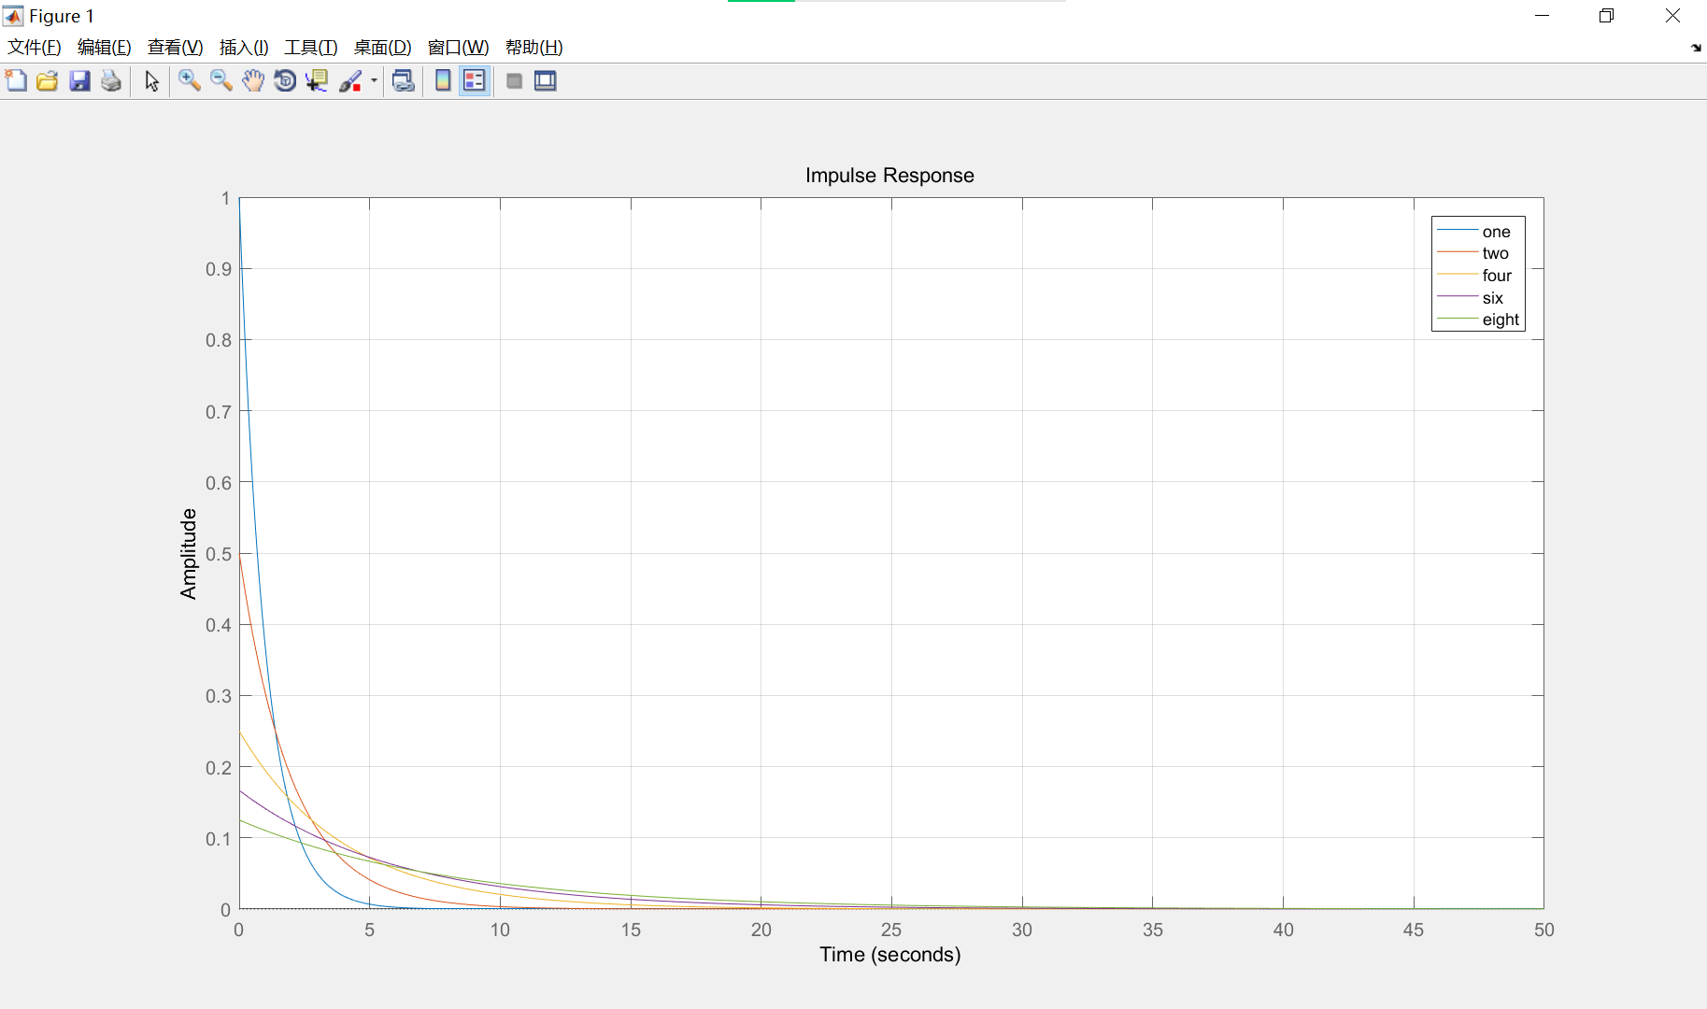Screen dimensions: 1707x1009
Task: Click the Print Figure button
Action: pos(111,81)
